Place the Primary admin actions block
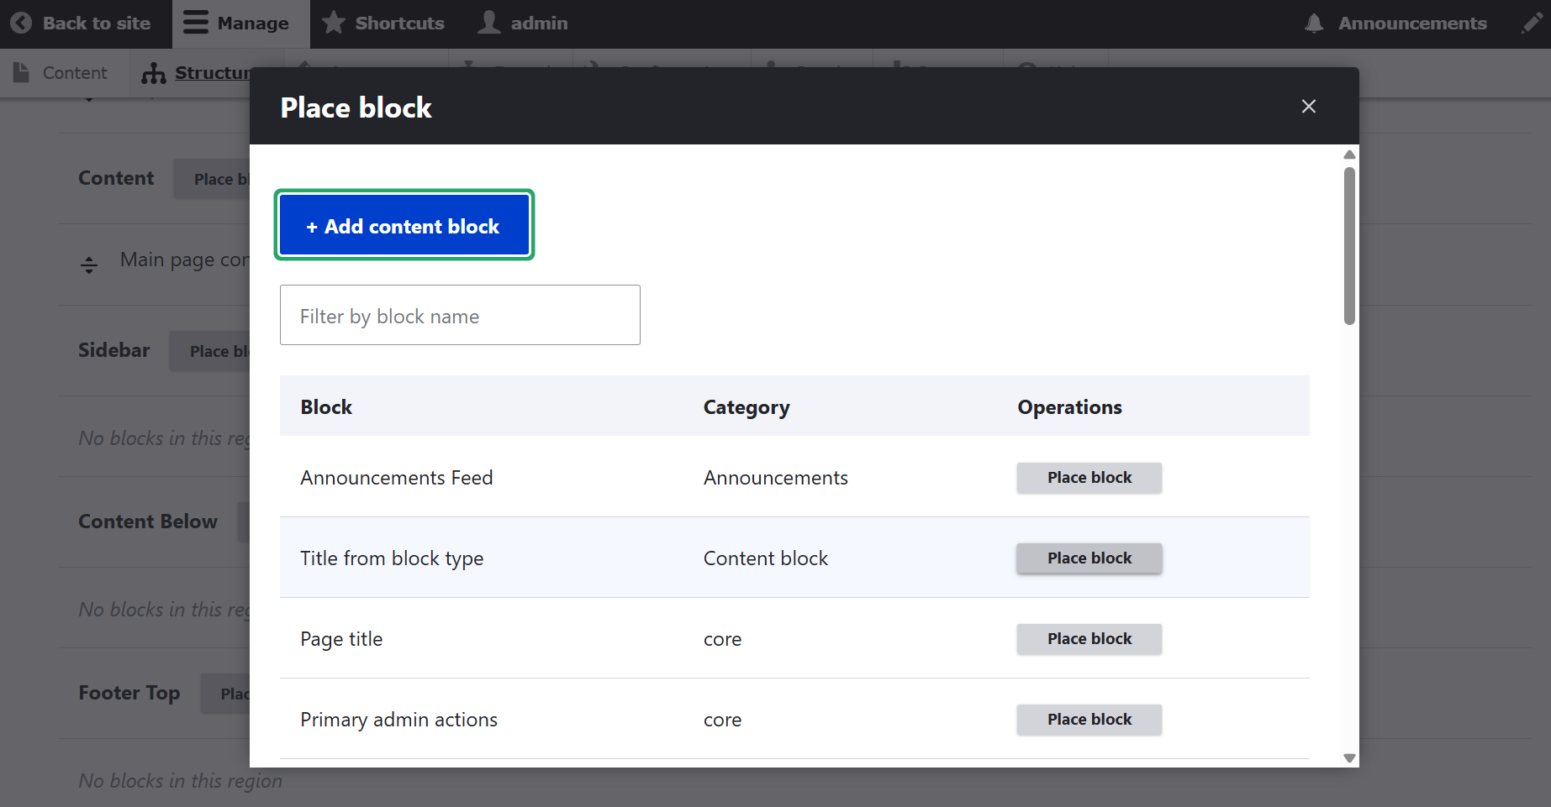The image size is (1551, 807). tap(1089, 720)
